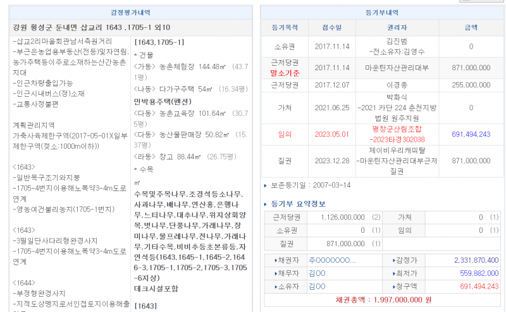Screen dimensions: 506x312
Task: Click the arrow bullet beside 등기부 요약정보
Action: click(265, 204)
